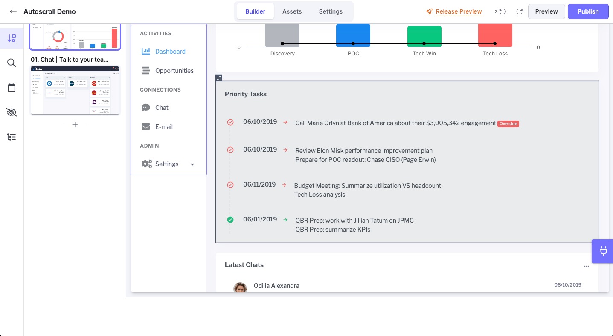Click the Publish button

[588, 11]
